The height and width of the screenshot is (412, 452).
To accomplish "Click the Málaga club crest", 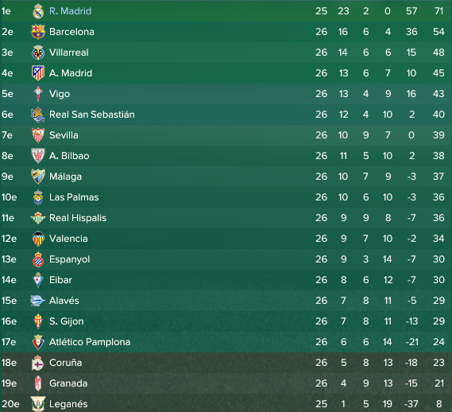I will (x=38, y=177).
